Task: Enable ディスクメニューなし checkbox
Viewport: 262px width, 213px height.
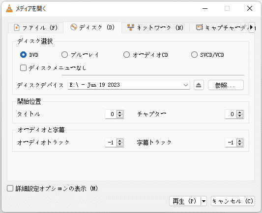Action: (23, 68)
